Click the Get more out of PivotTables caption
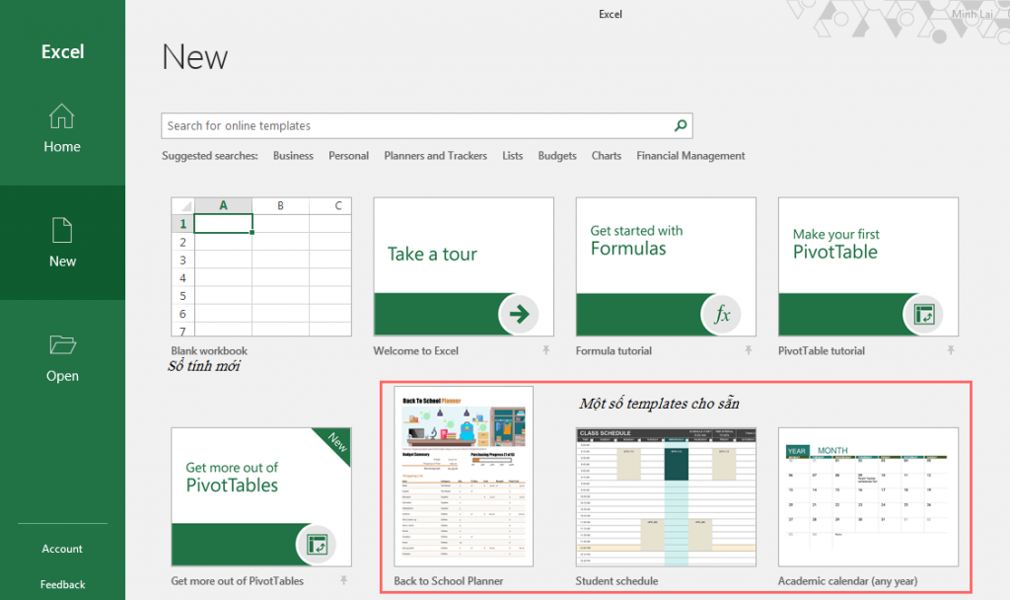 [237, 580]
